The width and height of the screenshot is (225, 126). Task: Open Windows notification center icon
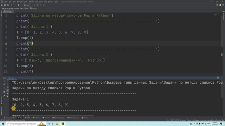point(221,124)
